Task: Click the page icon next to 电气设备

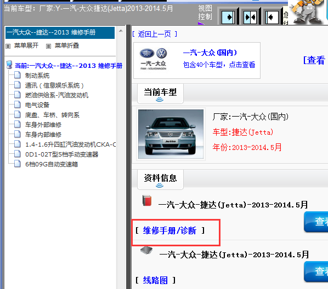Action: (18, 104)
